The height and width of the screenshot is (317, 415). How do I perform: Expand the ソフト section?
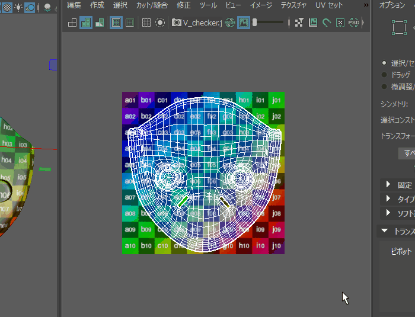click(388, 213)
